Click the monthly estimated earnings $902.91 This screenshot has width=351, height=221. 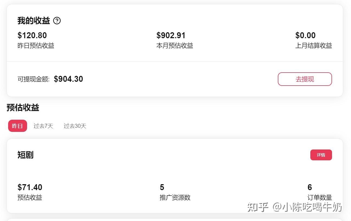[170, 35]
